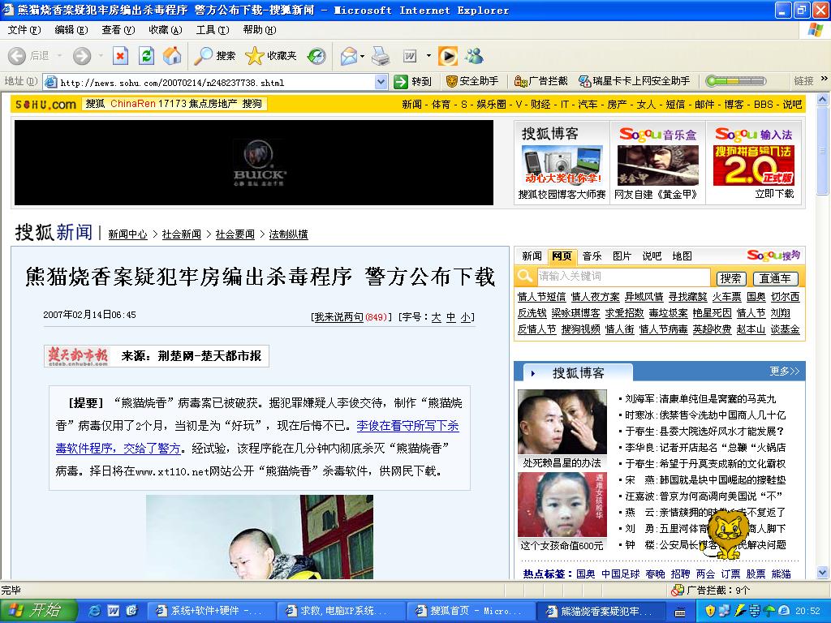Select the 地图 search tab
Screen dimensions: 831x623
[x=682, y=256]
